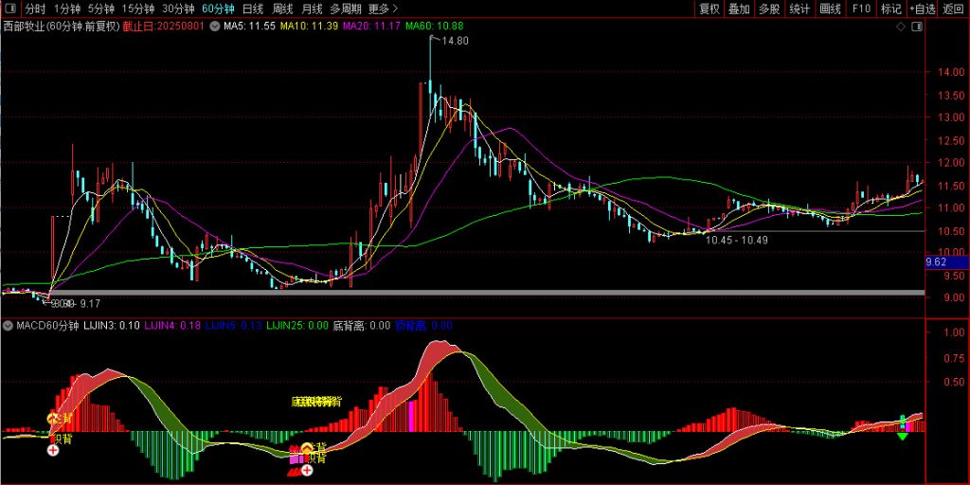
Task: Click the 10.45 - 10.49 price range label
Action: [x=737, y=240]
